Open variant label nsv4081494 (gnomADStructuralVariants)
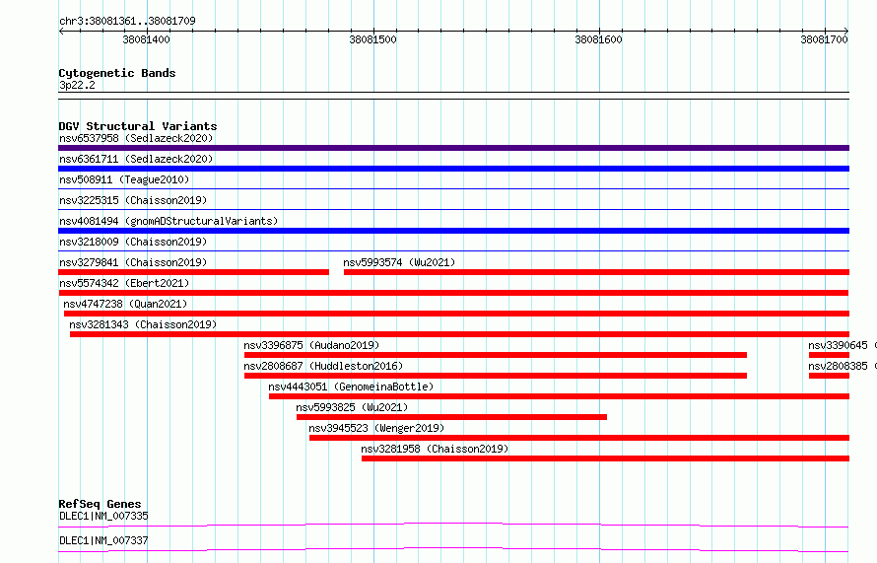 coord(169,221)
